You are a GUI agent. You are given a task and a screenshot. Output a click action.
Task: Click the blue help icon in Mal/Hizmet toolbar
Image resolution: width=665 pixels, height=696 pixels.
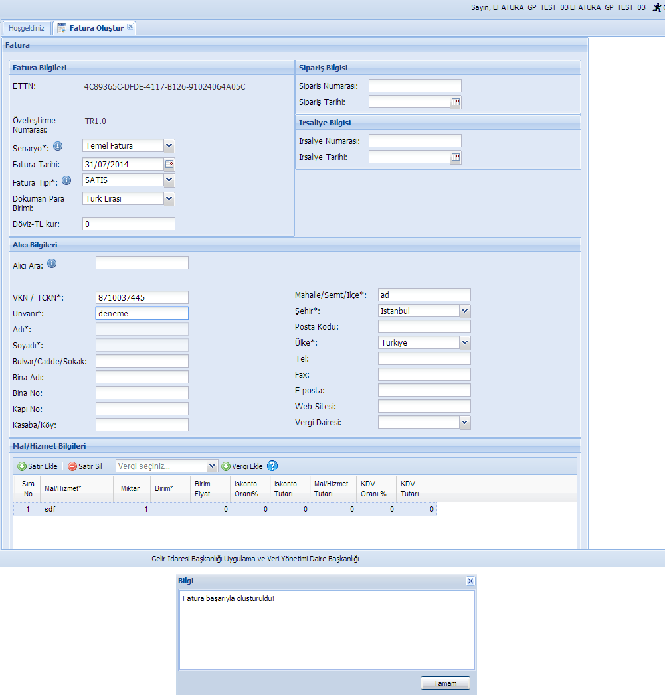pos(272,466)
